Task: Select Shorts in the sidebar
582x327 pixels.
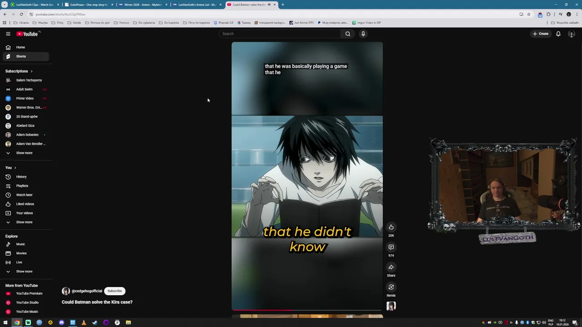Action: point(25,56)
